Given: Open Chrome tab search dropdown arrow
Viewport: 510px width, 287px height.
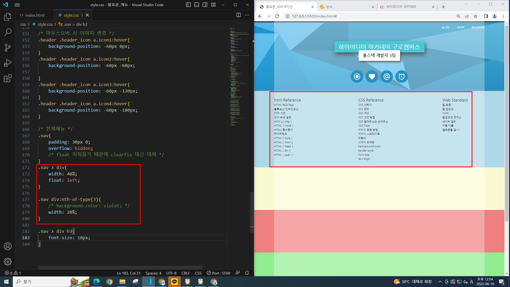Looking at the screenshot, I should [x=466, y=4].
